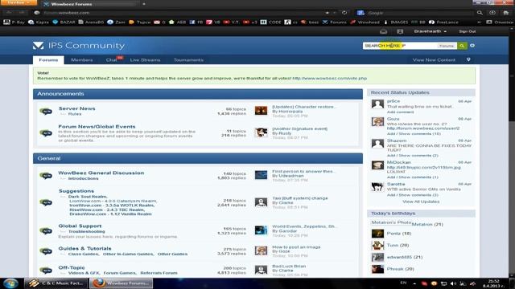
Task: Select the Forums tab
Action: tap(48, 60)
